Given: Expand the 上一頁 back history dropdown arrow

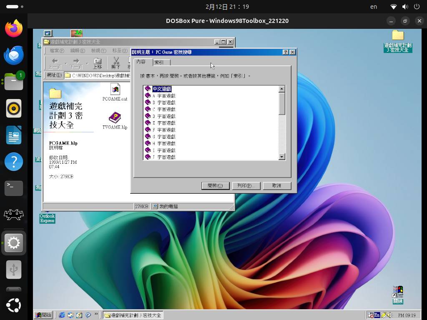Looking at the screenshot, I should [x=65, y=63].
